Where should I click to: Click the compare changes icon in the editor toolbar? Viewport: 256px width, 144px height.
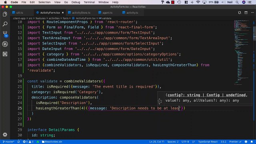click(x=239, y=12)
